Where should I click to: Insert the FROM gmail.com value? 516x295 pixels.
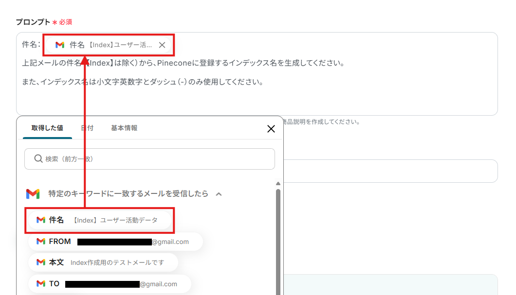pyautogui.click(x=115, y=242)
